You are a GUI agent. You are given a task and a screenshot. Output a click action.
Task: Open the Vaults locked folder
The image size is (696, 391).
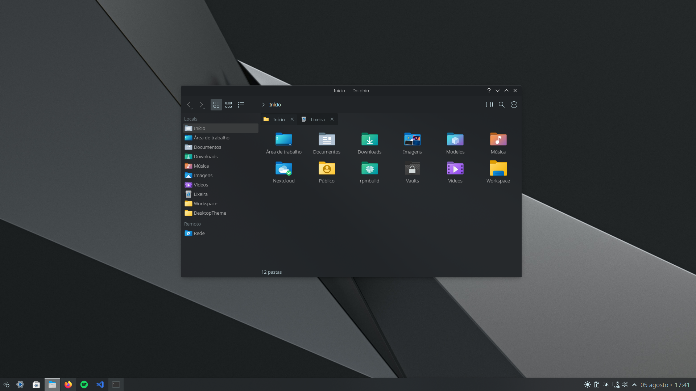pyautogui.click(x=412, y=169)
